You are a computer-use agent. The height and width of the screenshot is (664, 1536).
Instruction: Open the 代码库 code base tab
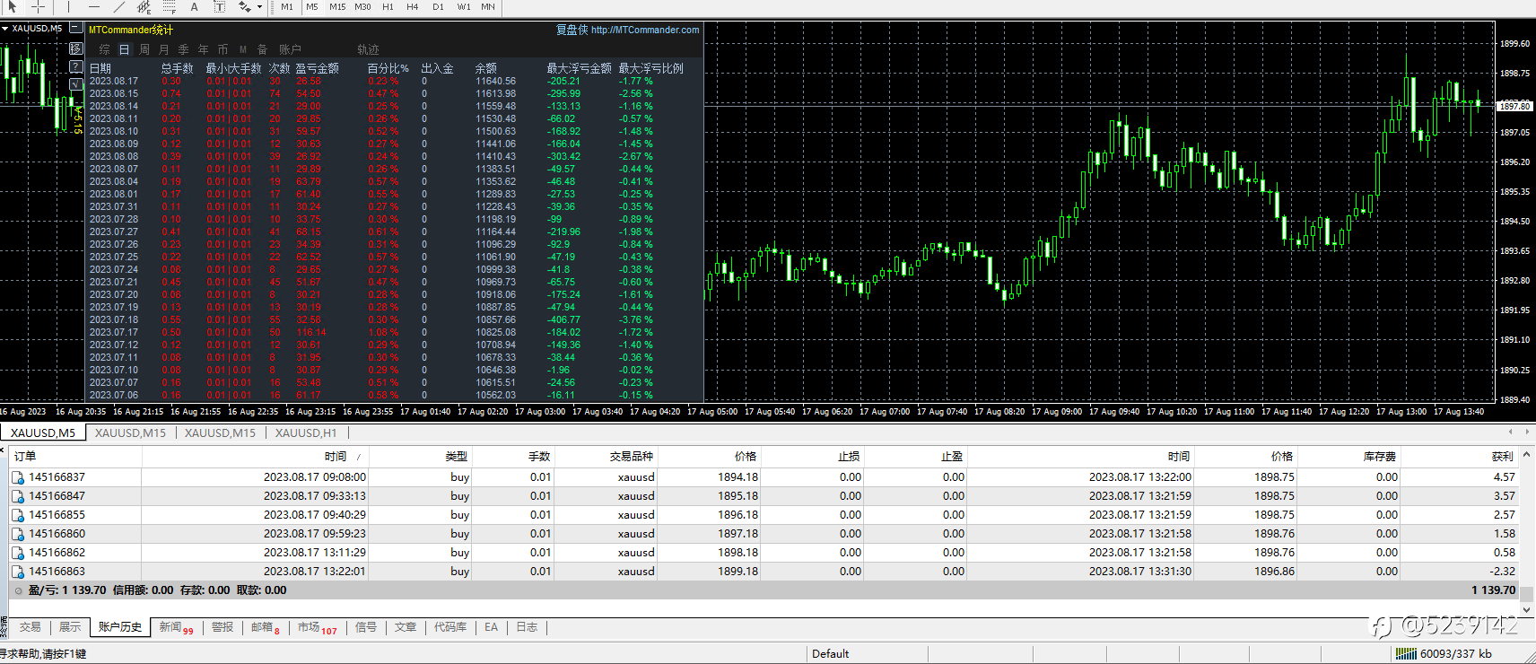click(450, 627)
